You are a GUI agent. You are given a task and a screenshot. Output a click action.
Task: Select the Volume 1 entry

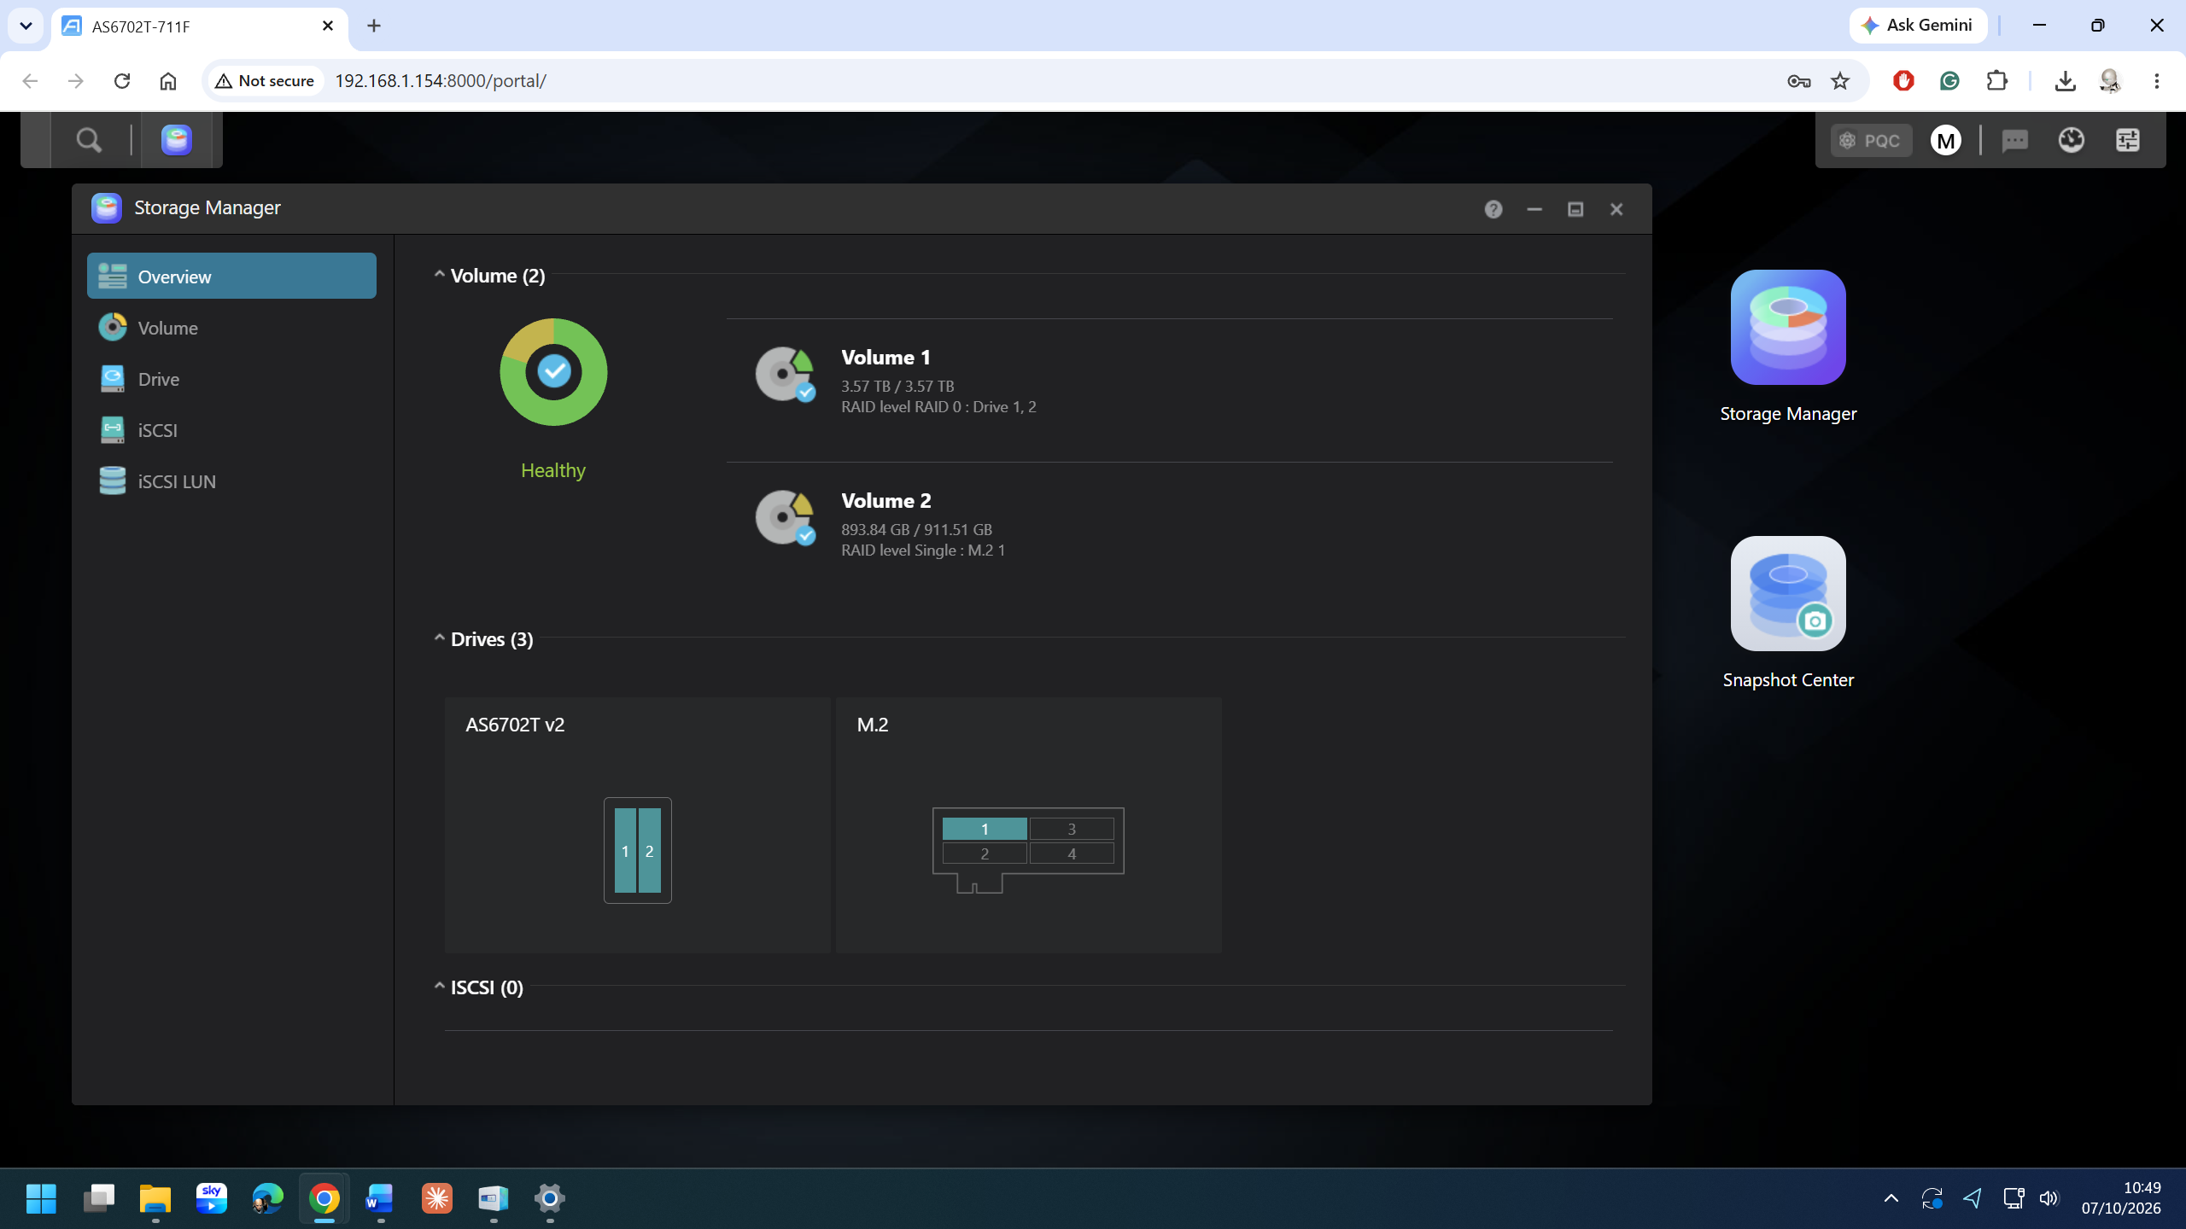pos(1169,379)
